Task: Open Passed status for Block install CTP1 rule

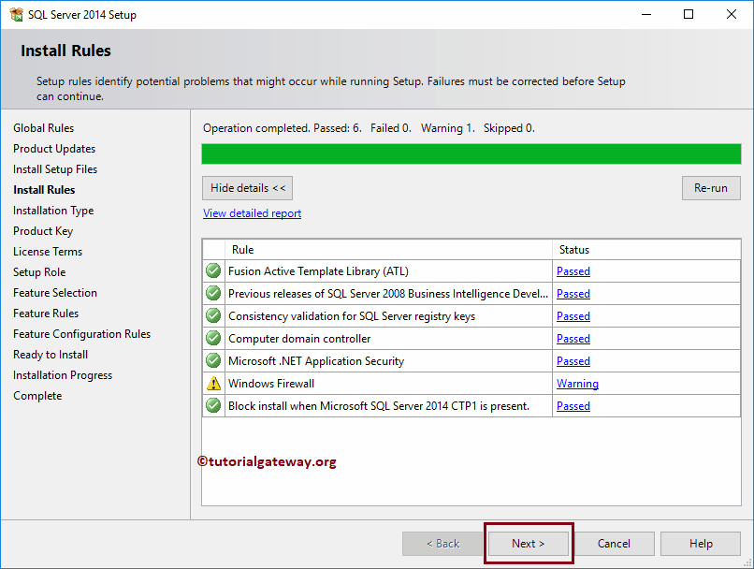Action: (x=573, y=406)
